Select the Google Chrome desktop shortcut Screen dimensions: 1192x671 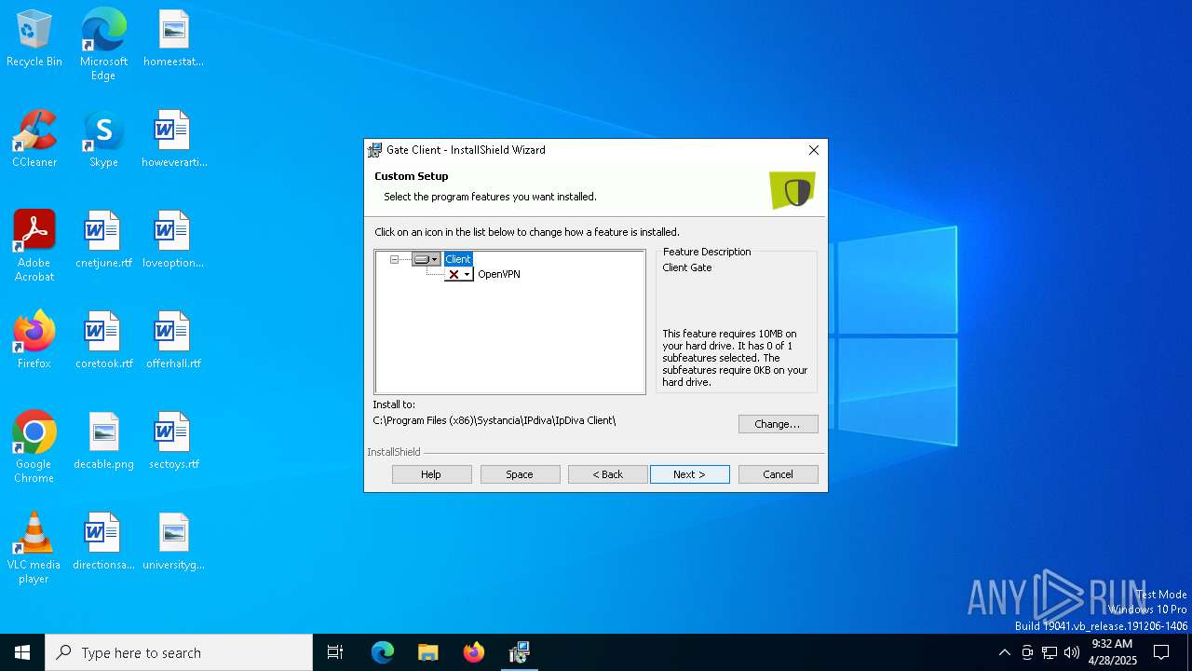coord(34,447)
